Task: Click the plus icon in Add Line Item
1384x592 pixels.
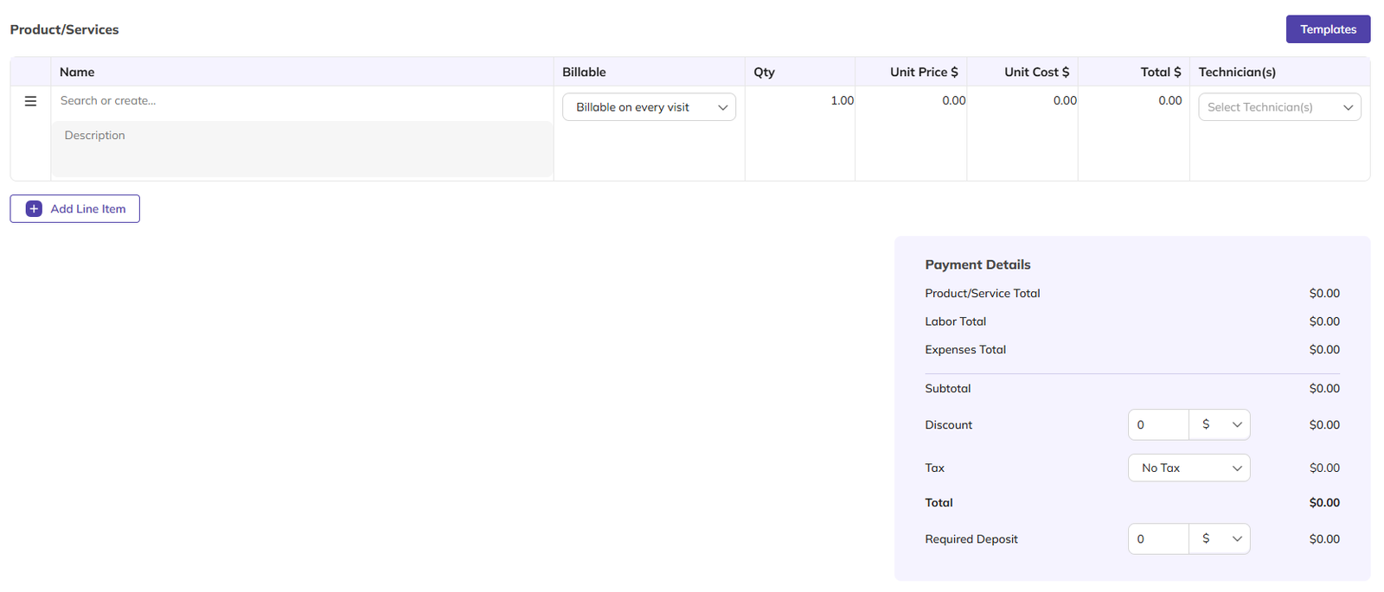Action: pos(34,208)
